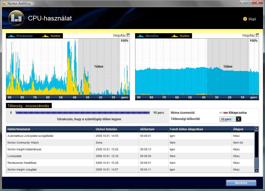
Task: Click the timestamp 2008.10.01. 15:28
Action: point(107,163)
